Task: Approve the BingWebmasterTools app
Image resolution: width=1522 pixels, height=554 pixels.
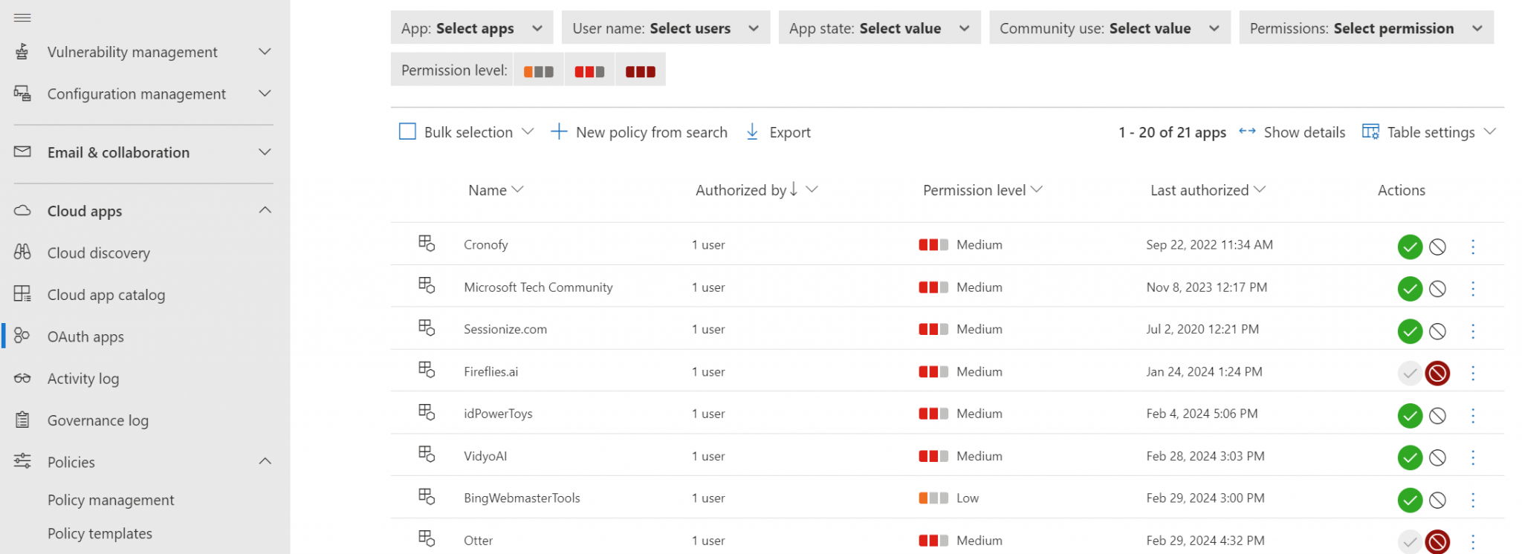Action: [1409, 500]
